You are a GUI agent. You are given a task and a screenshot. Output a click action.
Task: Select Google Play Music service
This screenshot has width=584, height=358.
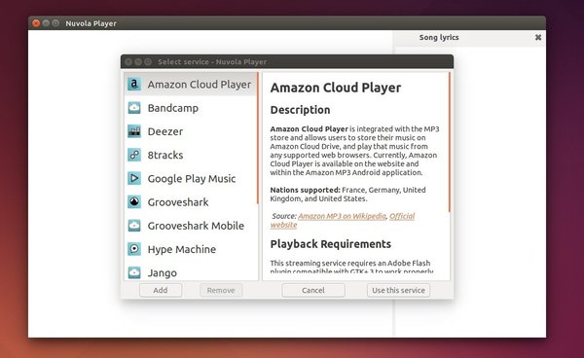190,179
